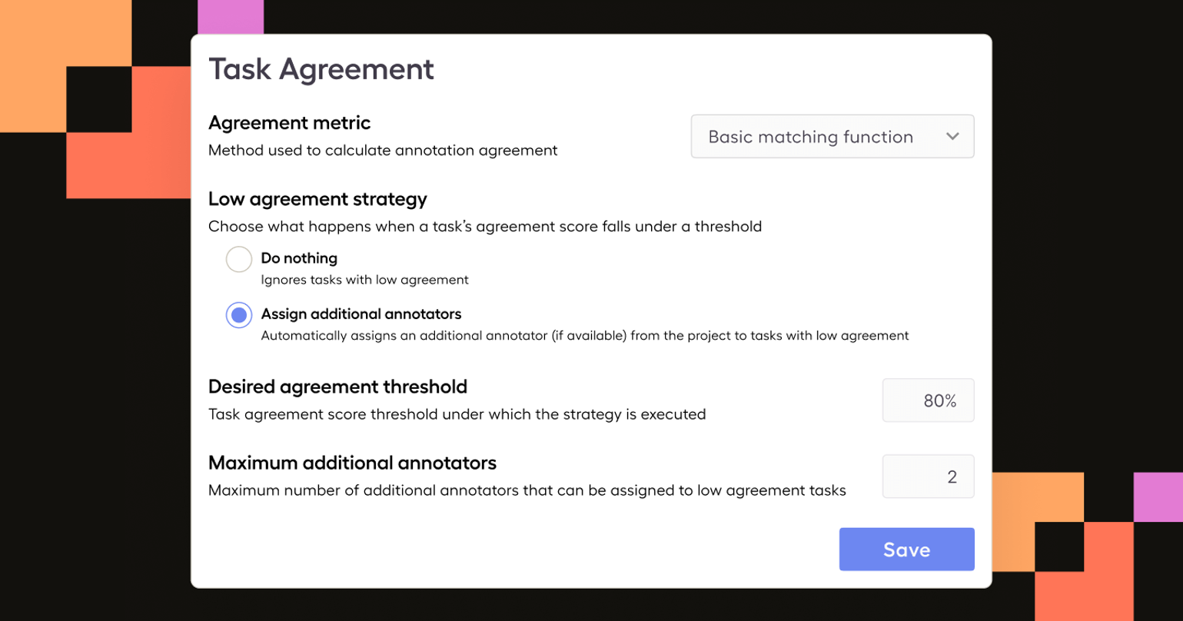Click the Task Agreement heading
This screenshot has height=621, width=1183.
321,69
